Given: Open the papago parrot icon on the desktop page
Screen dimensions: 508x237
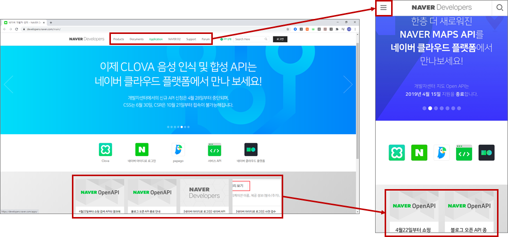Looking at the screenshot, I should pos(178,150).
